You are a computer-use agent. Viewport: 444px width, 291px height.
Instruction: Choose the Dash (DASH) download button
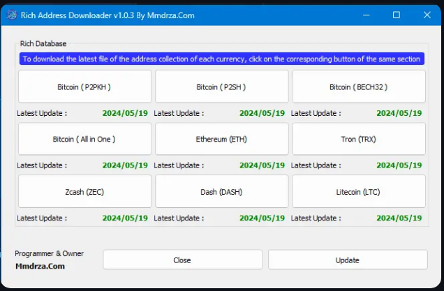221,191
